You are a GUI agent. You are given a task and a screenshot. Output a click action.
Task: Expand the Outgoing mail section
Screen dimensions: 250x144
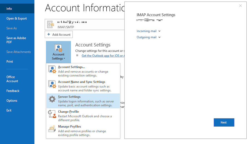pos(148,37)
